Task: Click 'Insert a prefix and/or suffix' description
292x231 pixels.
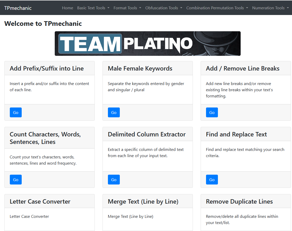Action: click(x=49, y=87)
